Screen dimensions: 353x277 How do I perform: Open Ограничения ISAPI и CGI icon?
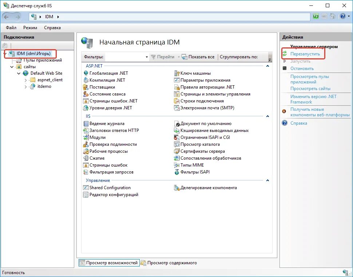pos(177,137)
